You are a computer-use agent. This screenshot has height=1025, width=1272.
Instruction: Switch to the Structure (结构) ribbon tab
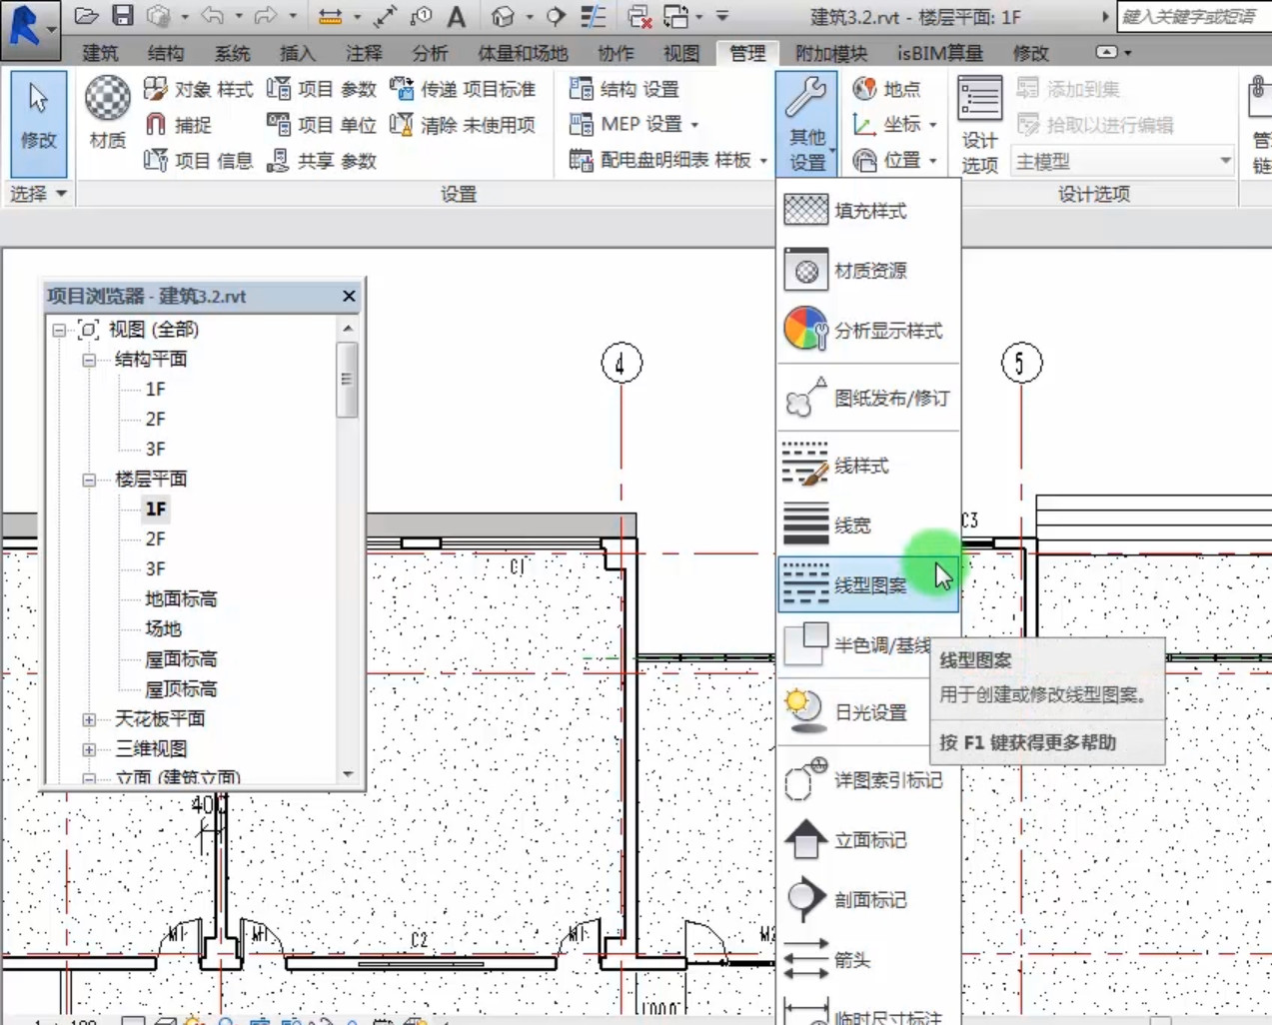point(166,52)
